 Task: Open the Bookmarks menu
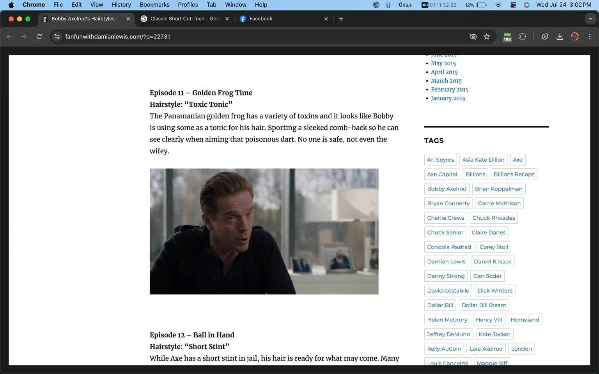tap(154, 5)
